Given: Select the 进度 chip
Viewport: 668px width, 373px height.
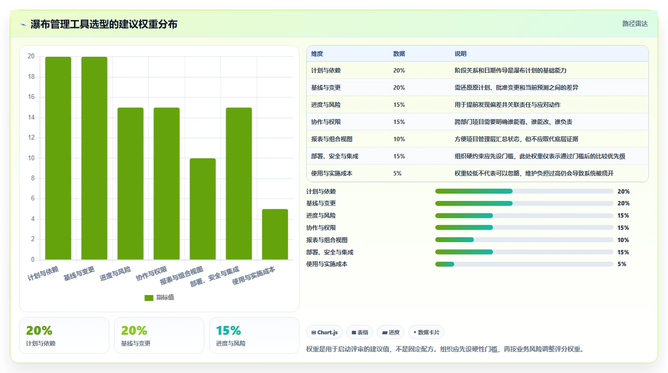Looking at the screenshot, I should click(391, 332).
